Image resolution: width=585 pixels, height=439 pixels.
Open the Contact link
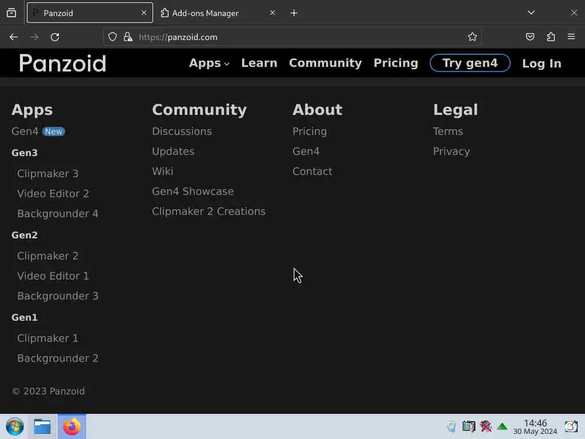point(312,171)
